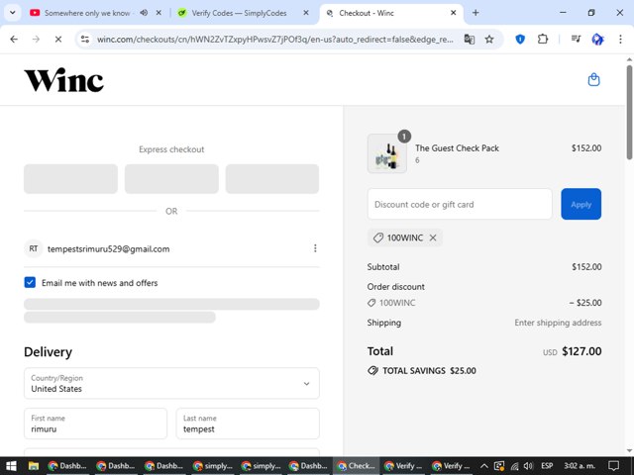The image size is (634, 475).
Task: Open the account options three-dot menu
Action: 315,248
